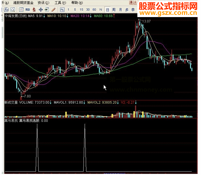
Task: Click the MA10: 10.10 label
Action: [57, 16]
